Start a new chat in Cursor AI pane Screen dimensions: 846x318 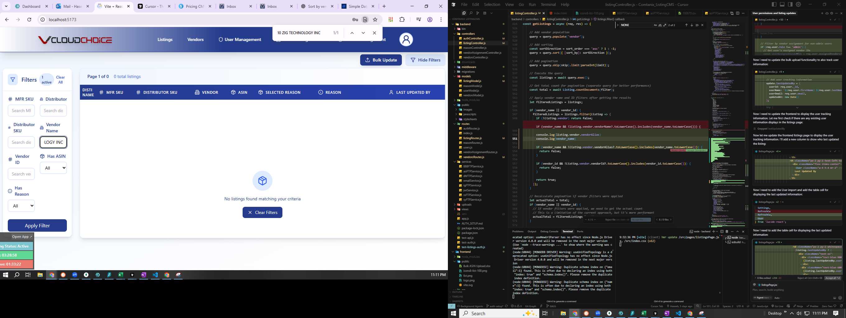822,13
